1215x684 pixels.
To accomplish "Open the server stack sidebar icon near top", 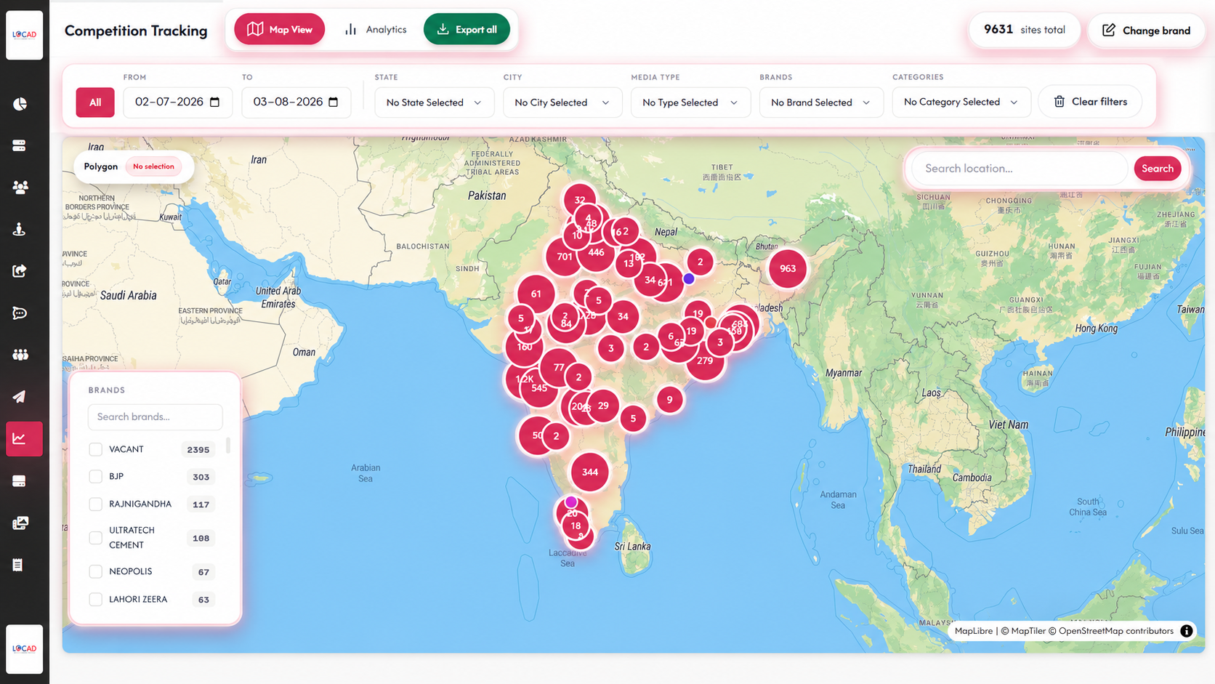I will (20, 145).
